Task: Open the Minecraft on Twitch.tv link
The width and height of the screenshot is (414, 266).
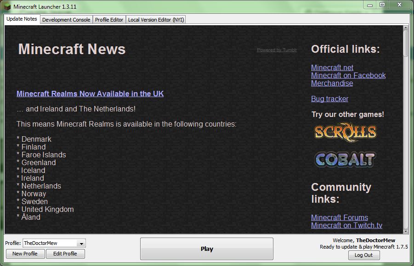Action: coord(346,225)
